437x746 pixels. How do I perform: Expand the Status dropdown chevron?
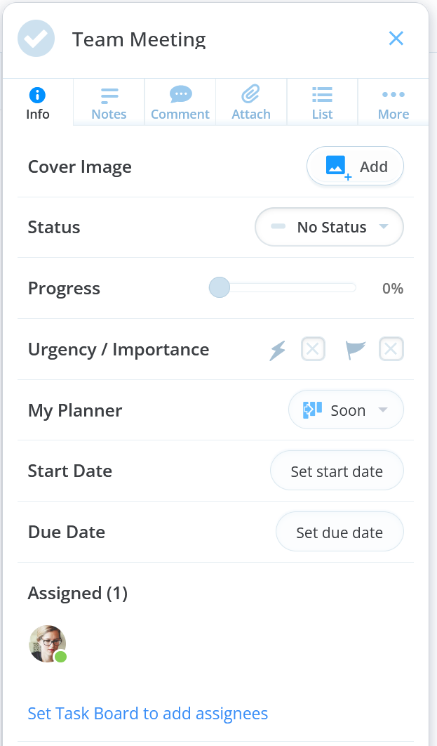[x=383, y=227]
